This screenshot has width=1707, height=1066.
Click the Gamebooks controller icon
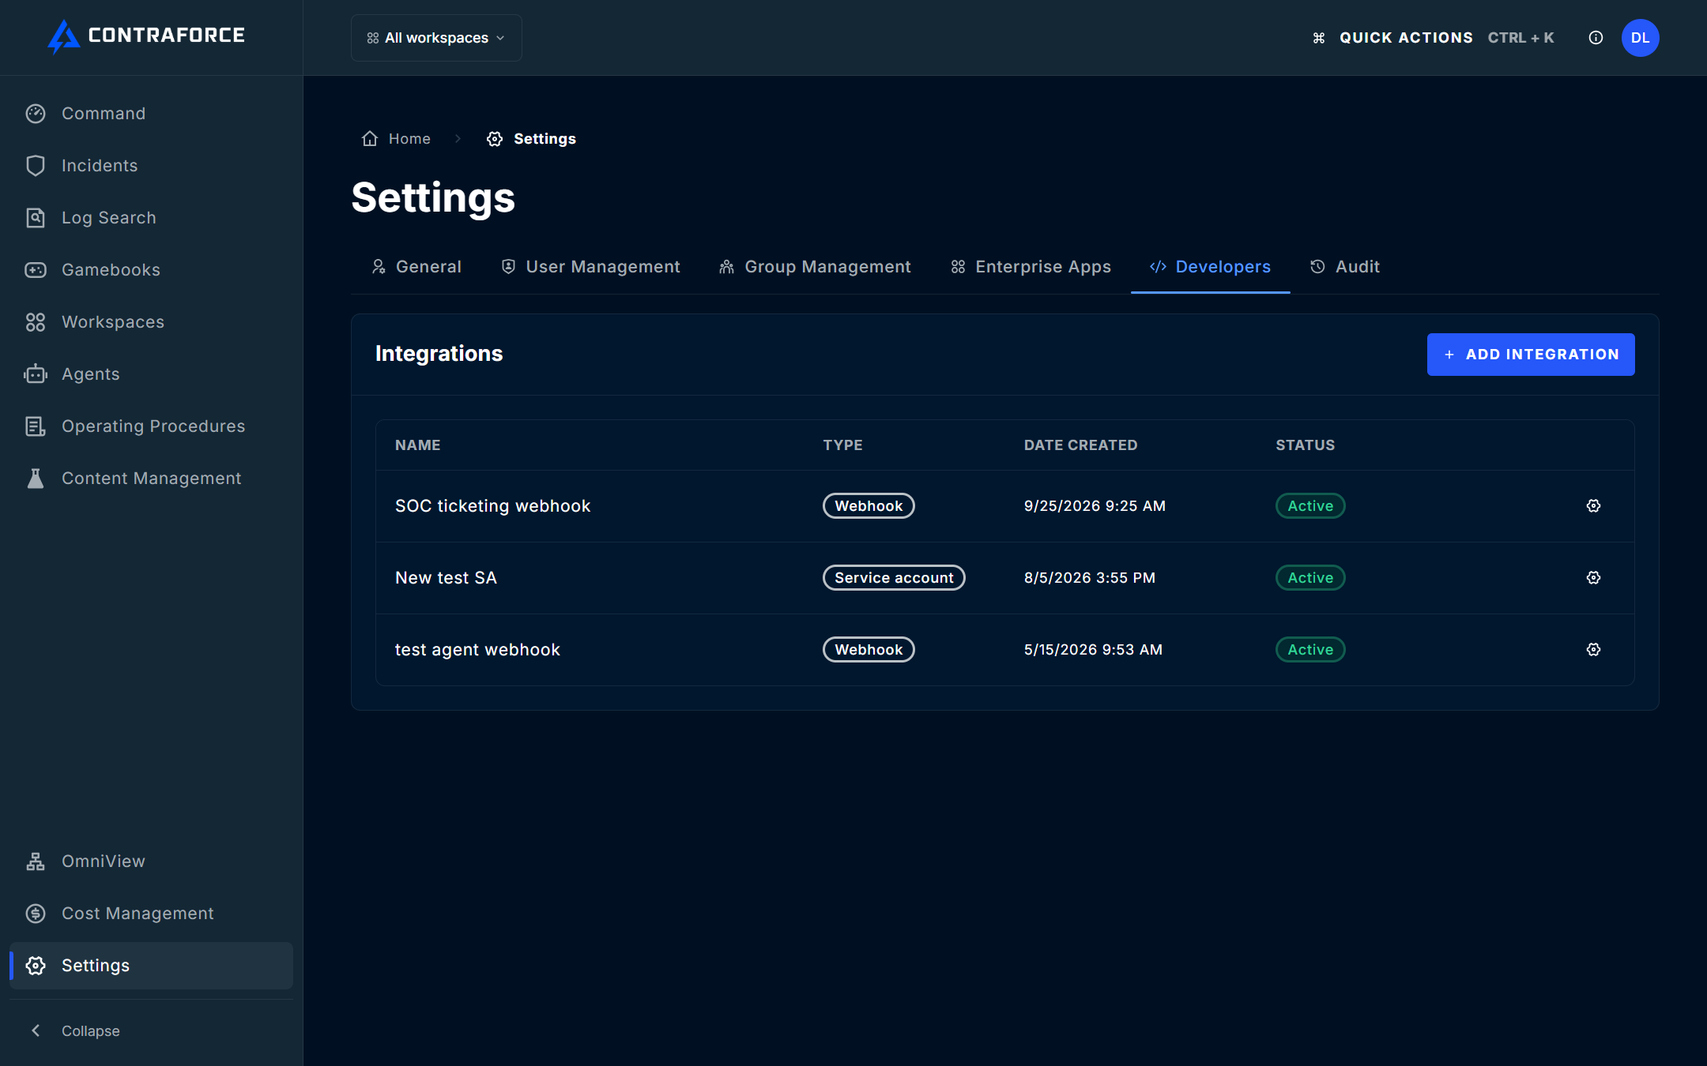coord(36,270)
